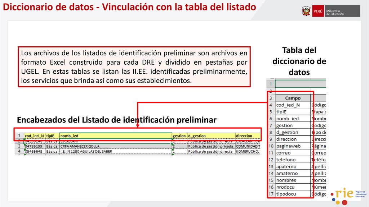Click 'Básica' in the CRFA AMANECER QOLLA row

pos(52,146)
